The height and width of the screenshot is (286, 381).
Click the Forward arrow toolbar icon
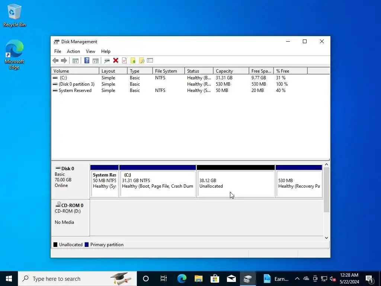click(64, 61)
